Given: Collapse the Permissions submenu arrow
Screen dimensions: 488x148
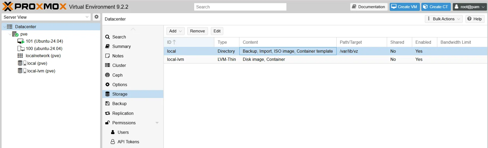Looking at the screenshot, I should pyautogui.click(x=157, y=123).
